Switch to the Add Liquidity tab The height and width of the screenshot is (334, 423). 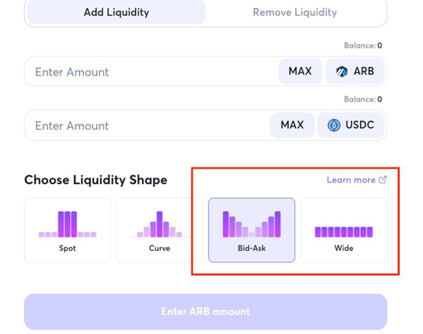(x=116, y=12)
